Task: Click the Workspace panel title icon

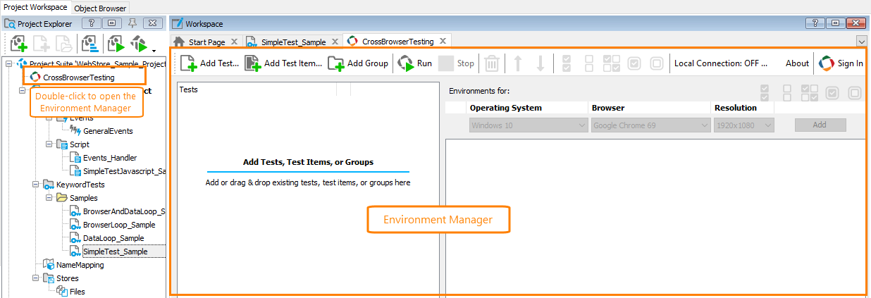Action: 178,24
